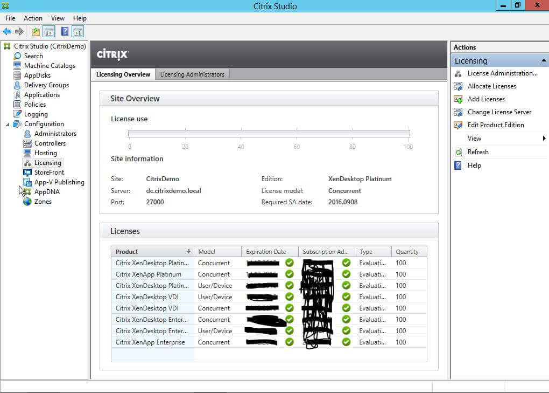The width and height of the screenshot is (549, 393).
Task: Switch to Licensing Administrators tab
Action: [192, 74]
